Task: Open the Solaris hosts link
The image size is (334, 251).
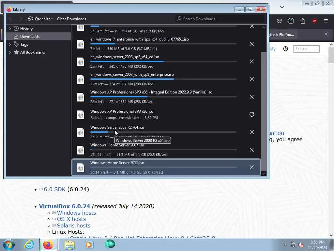Action: pyautogui.click(x=74, y=226)
